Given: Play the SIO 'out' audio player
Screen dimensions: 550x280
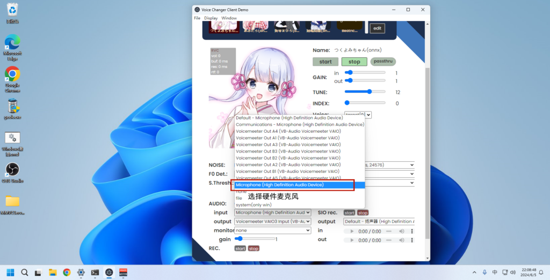Looking at the screenshot, I should (352, 240).
